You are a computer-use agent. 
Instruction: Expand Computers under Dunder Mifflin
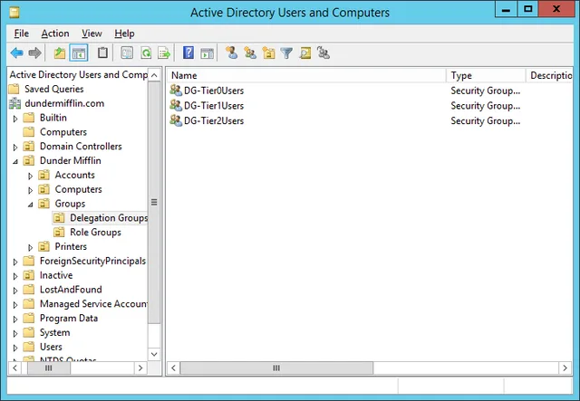pyautogui.click(x=30, y=190)
